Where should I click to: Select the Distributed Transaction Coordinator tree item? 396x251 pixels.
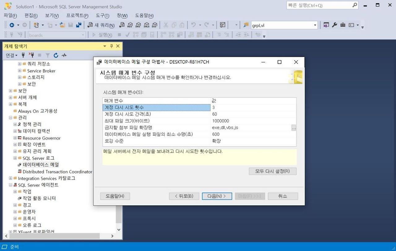click(57, 172)
